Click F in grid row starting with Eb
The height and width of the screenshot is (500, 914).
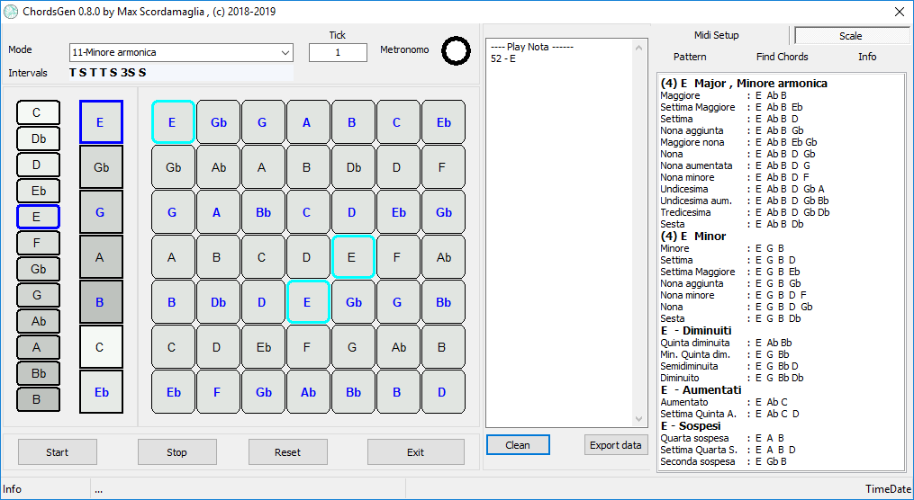click(217, 392)
